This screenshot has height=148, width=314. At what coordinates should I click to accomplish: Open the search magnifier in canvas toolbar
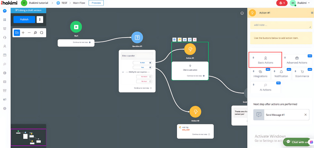[x=42, y=32]
